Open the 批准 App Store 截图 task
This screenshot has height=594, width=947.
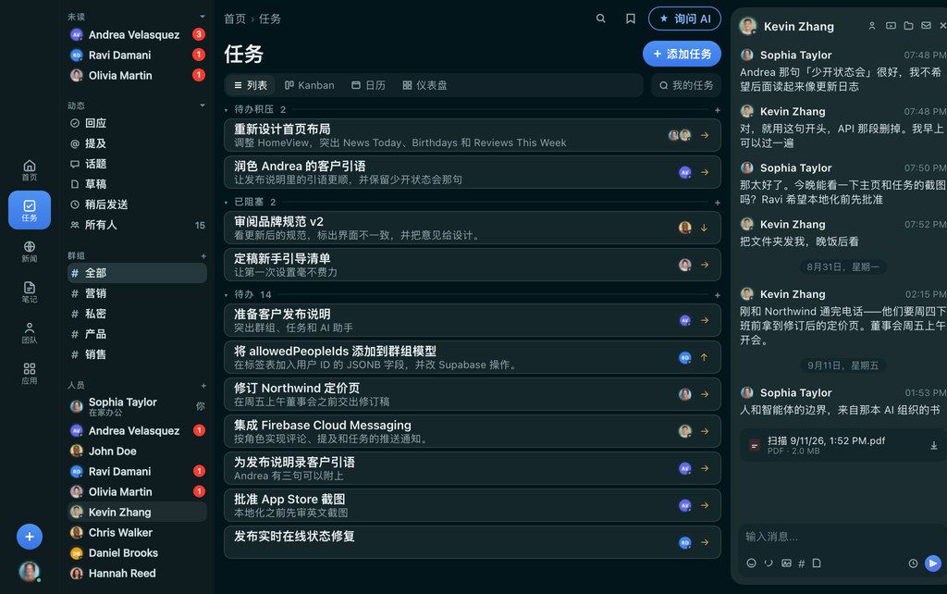[x=473, y=505]
